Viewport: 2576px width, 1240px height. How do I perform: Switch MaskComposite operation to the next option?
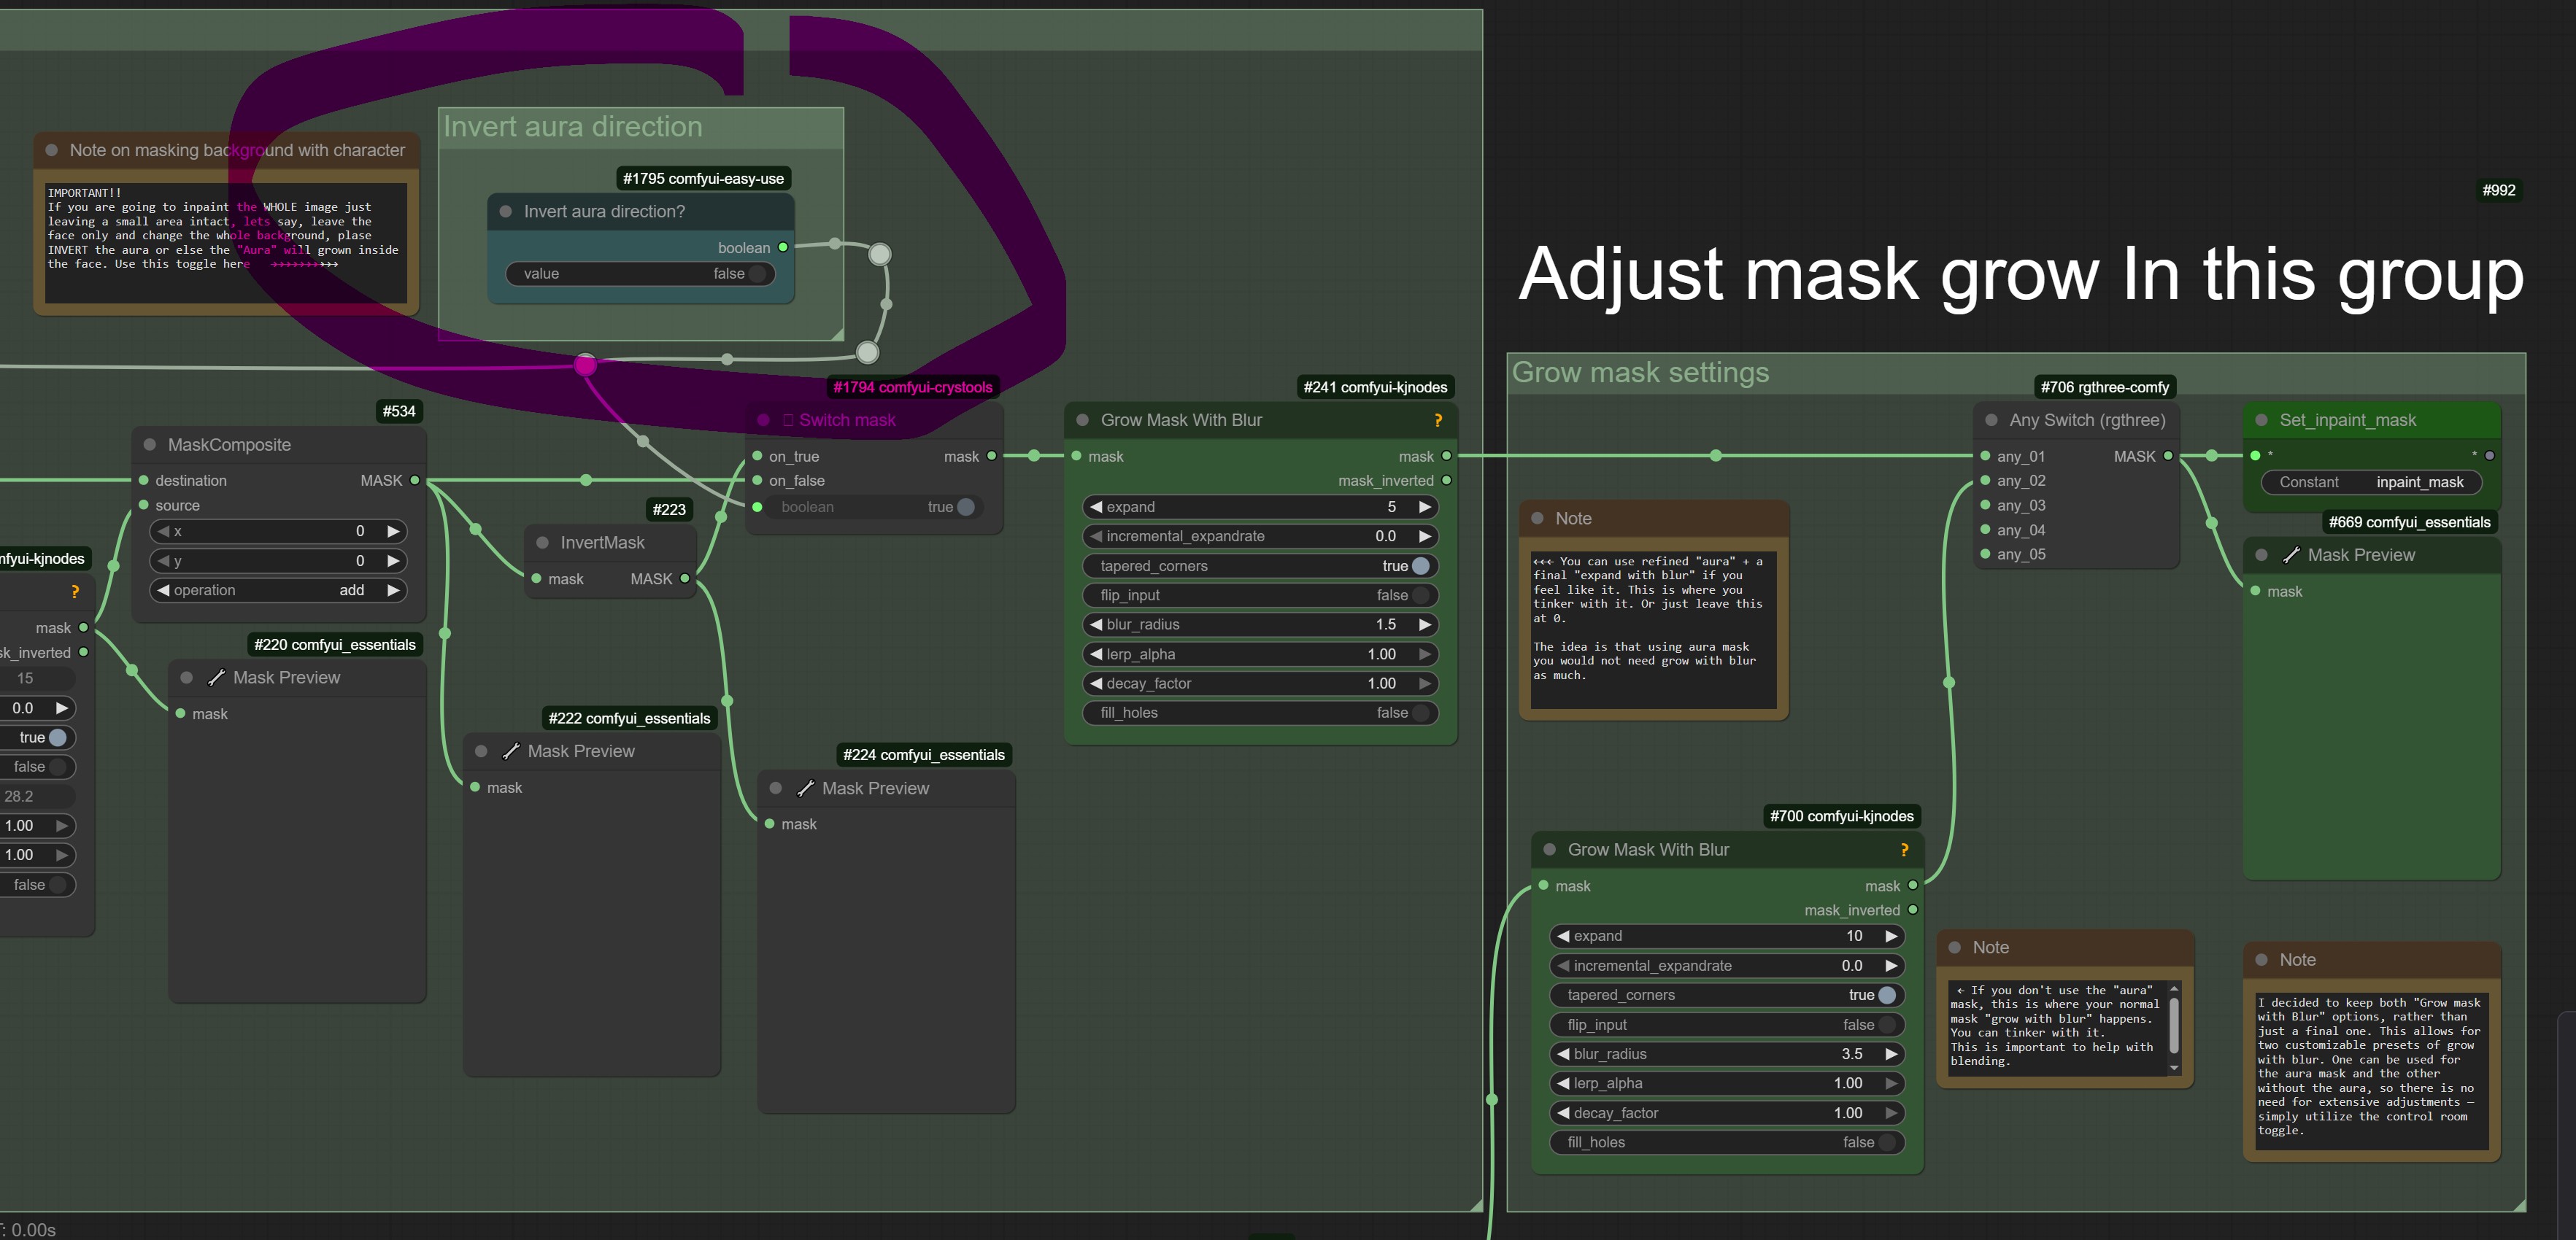tap(394, 591)
